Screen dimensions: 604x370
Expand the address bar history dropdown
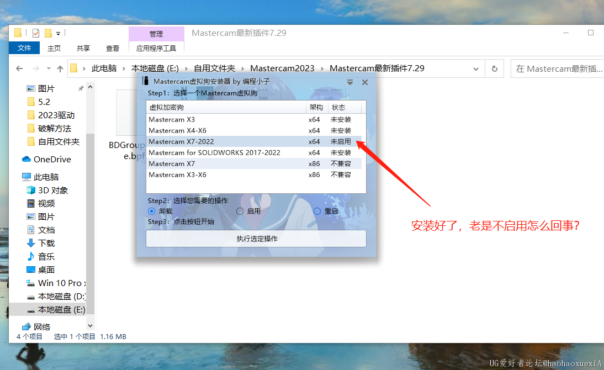[476, 68]
